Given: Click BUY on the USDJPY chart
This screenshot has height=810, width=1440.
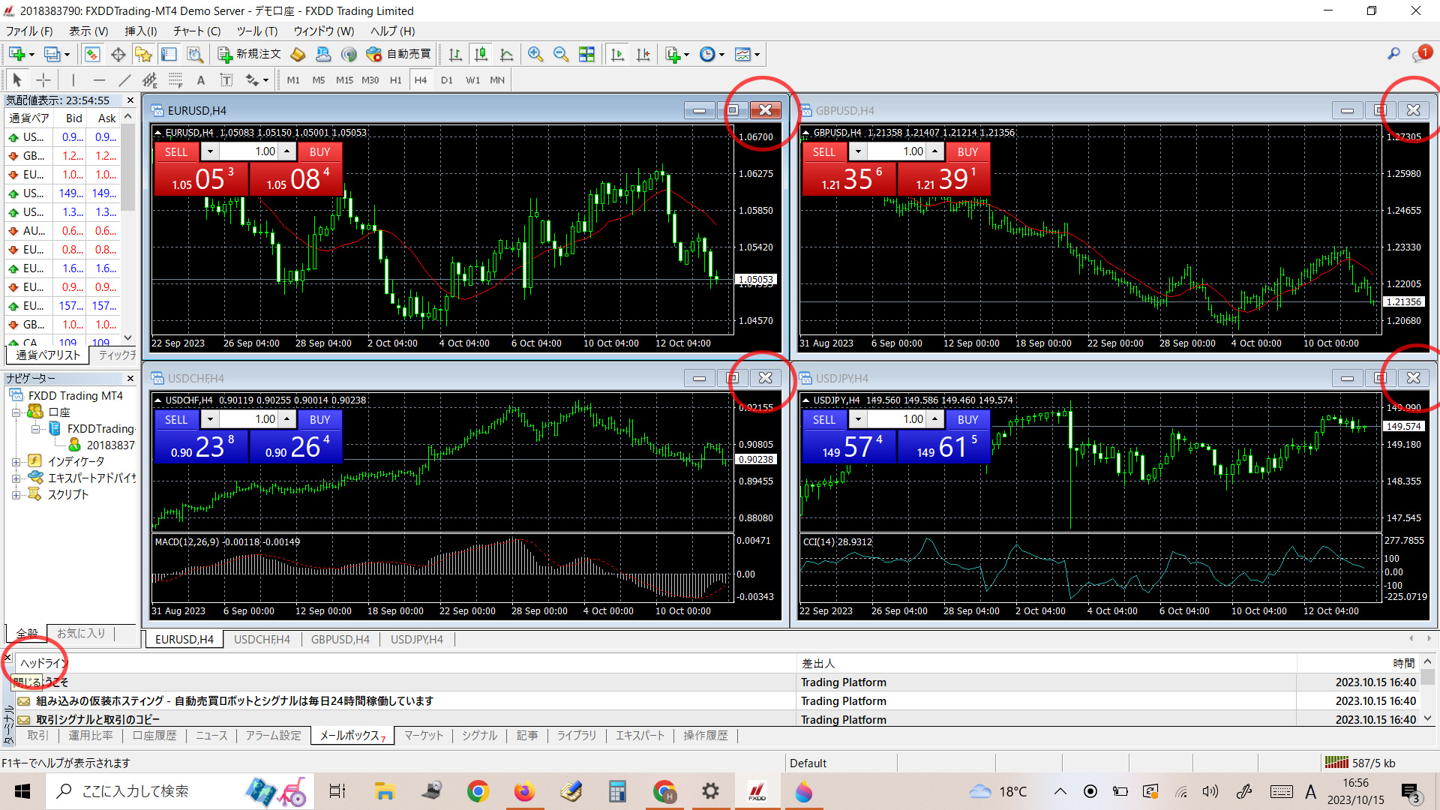Looking at the screenshot, I should tap(967, 419).
